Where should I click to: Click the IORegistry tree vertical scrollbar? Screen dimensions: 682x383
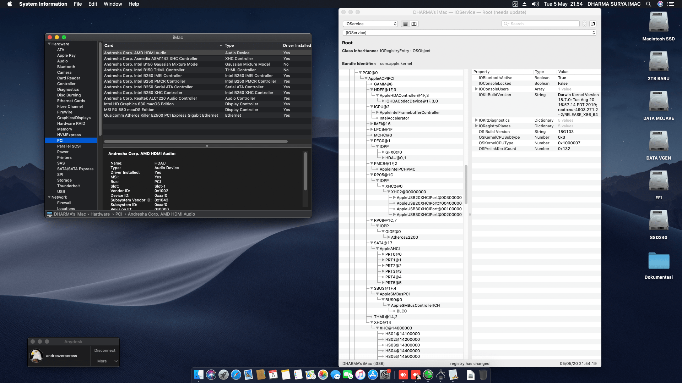[466, 184]
